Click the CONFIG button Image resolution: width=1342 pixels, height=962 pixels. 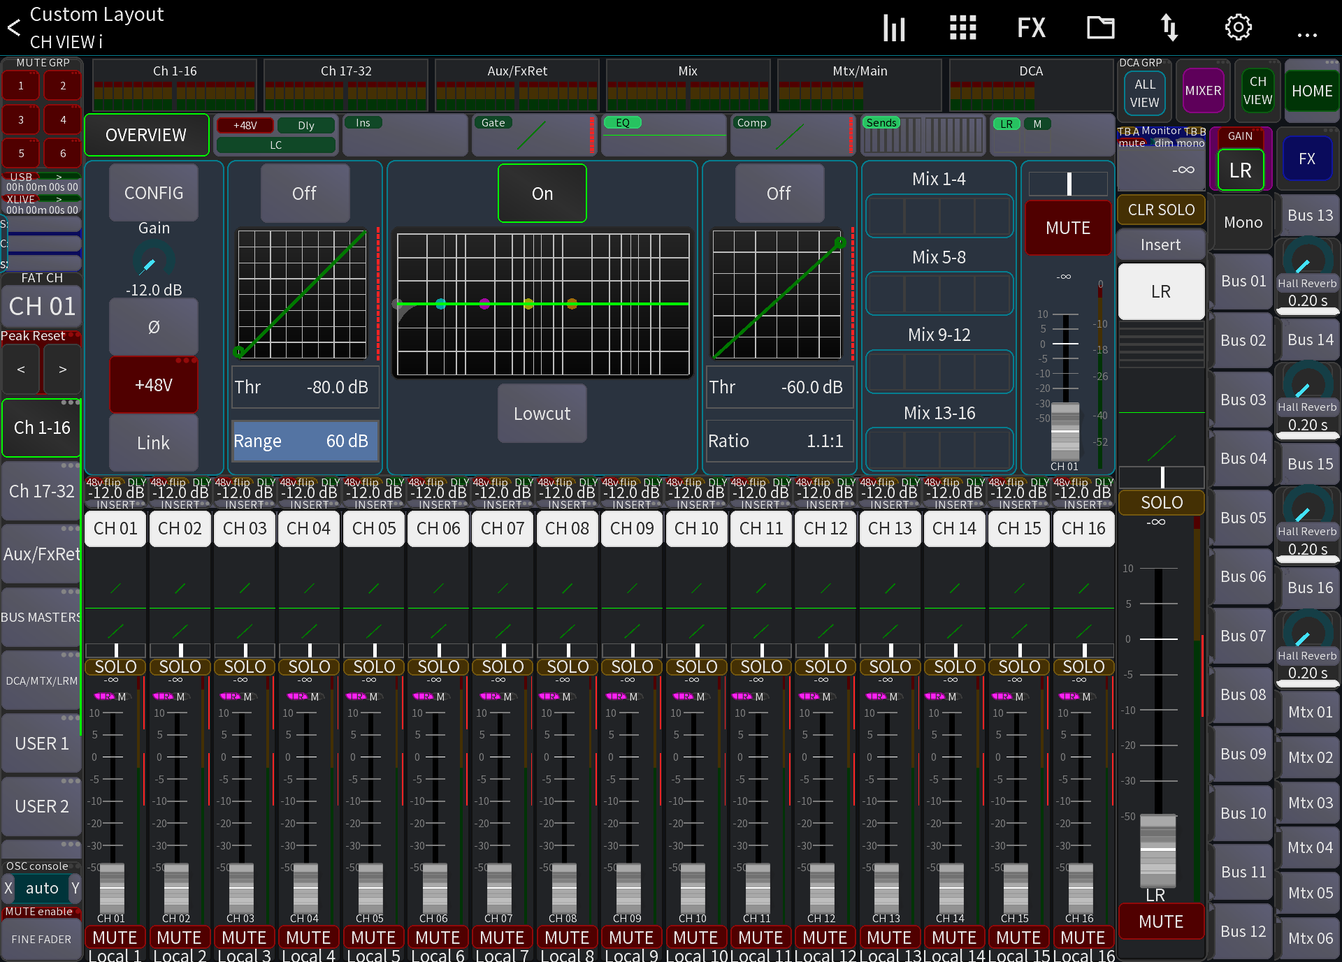pyautogui.click(x=154, y=194)
